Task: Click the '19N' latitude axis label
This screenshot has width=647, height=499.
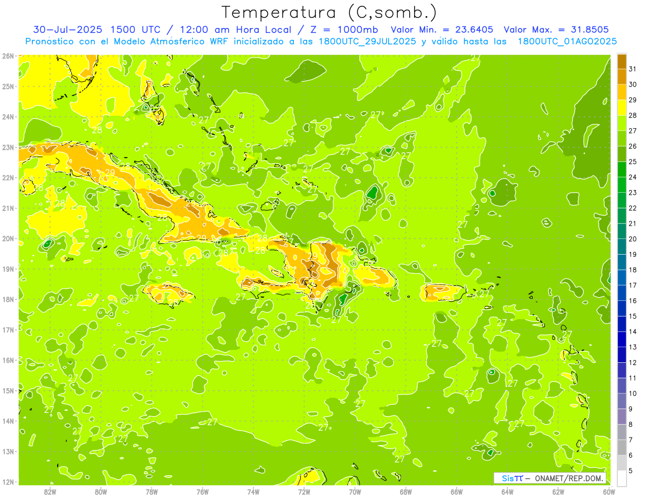Action: pyautogui.click(x=8, y=269)
